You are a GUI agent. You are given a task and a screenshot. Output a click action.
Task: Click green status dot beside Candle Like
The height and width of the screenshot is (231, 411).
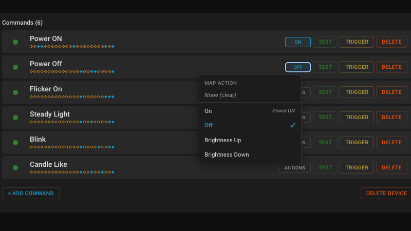pyautogui.click(x=15, y=168)
